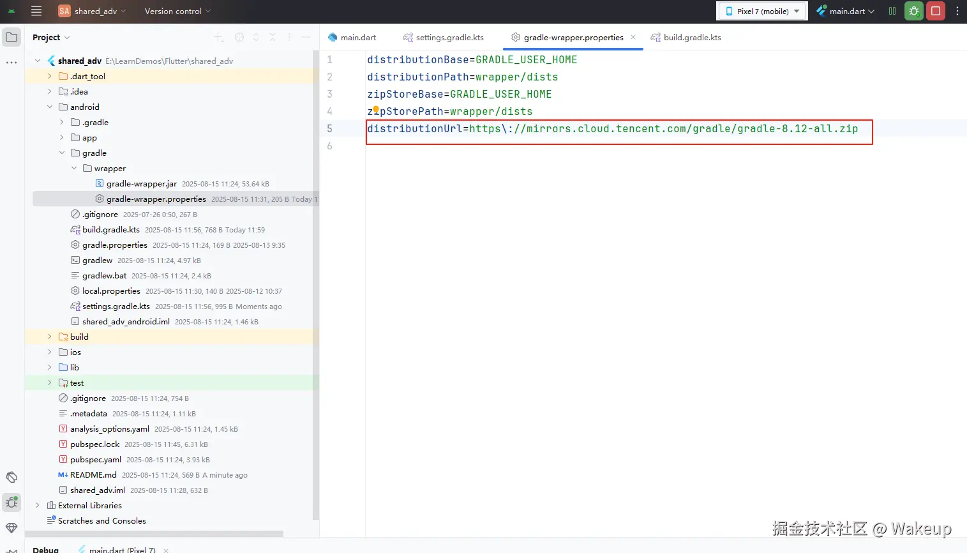The width and height of the screenshot is (967, 553).
Task: Click the README.md markdown file icon
Action: click(63, 474)
